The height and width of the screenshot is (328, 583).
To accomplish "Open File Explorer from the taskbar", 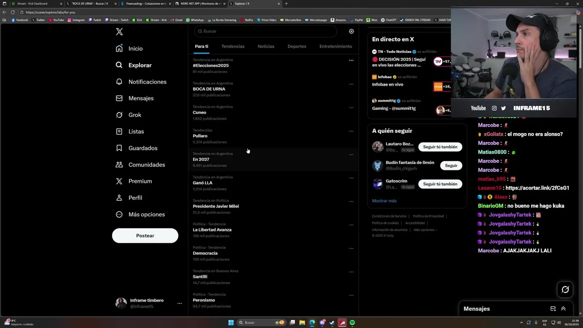I will point(302,323).
